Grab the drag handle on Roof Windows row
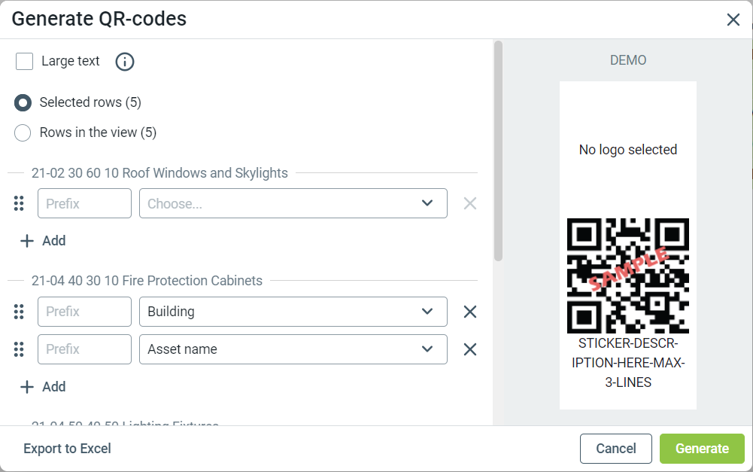Viewport: 753px width, 472px height. click(20, 203)
